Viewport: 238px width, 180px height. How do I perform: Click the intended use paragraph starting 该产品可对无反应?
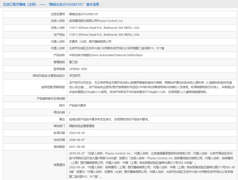[152, 87]
